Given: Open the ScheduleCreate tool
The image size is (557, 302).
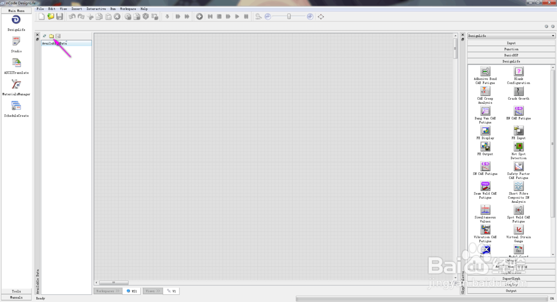Looking at the screenshot, I should (16, 106).
